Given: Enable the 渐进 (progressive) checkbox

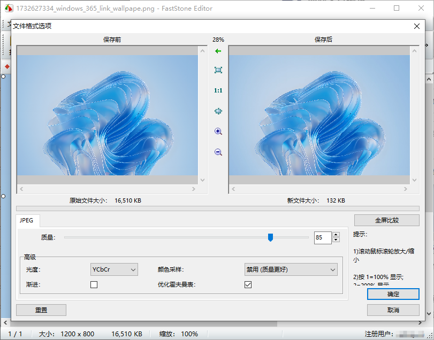Looking at the screenshot, I should 94,284.
